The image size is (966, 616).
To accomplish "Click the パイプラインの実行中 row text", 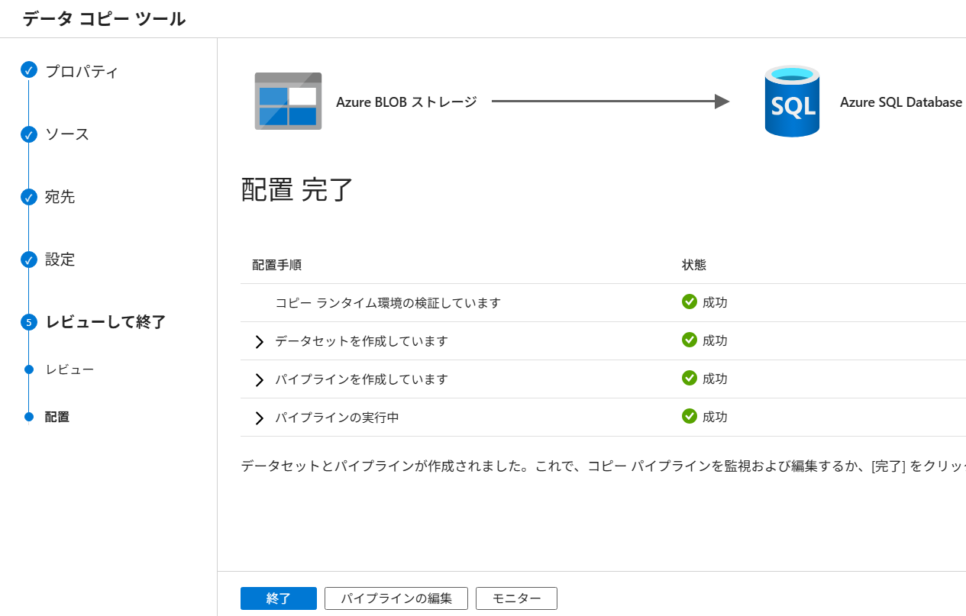I will [x=337, y=418].
